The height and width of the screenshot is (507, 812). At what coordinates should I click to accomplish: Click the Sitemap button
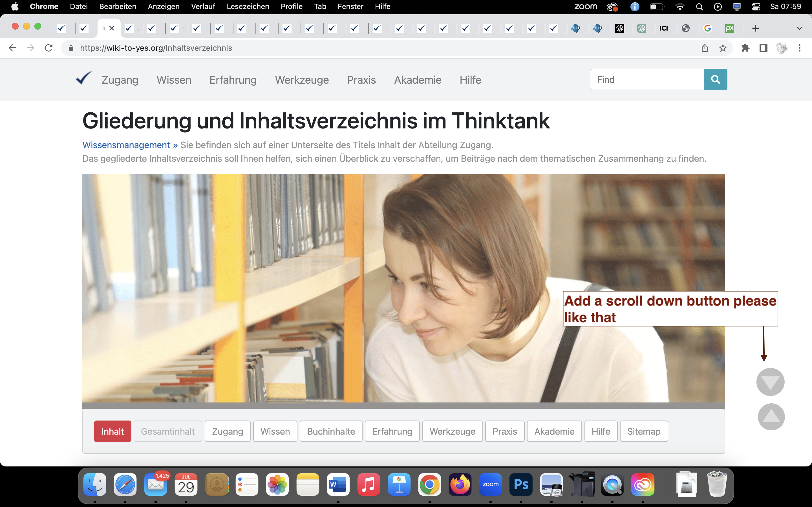tap(644, 431)
